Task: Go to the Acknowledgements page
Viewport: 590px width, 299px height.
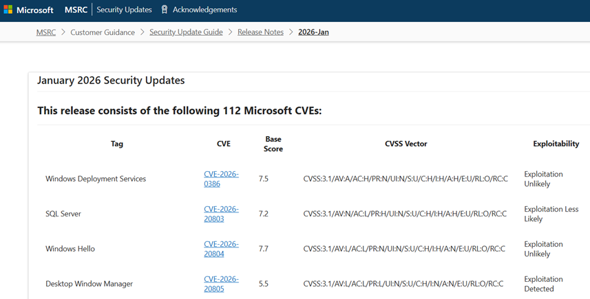Action: pos(204,10)
